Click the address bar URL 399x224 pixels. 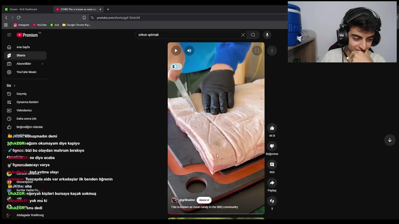tap(118, 18)
